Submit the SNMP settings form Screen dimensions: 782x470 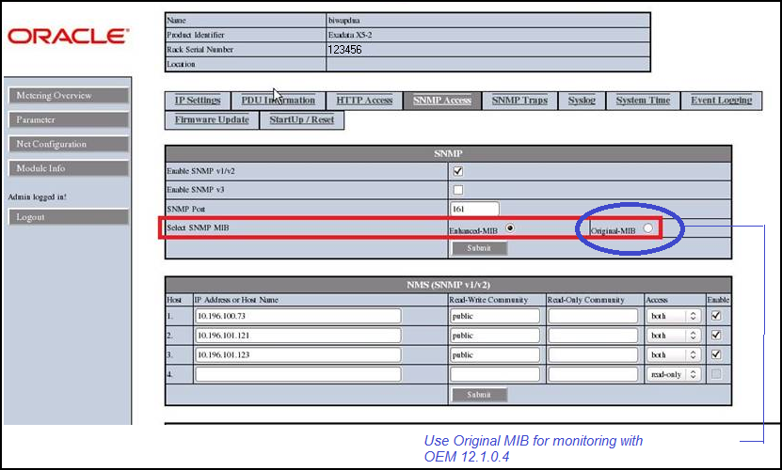(x=479, y=248)
